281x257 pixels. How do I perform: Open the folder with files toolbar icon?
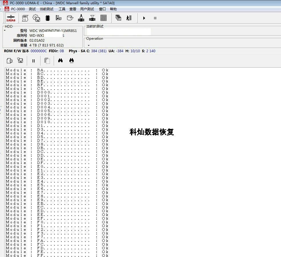pyautogui.click(x=59, y=18)
